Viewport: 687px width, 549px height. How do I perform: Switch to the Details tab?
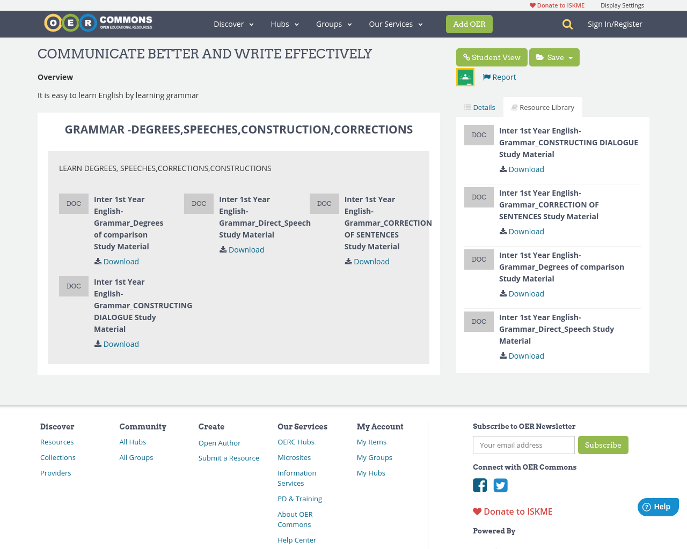(479, 107)
